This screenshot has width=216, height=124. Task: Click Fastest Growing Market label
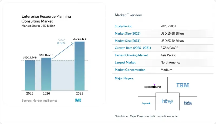[131, 55]
